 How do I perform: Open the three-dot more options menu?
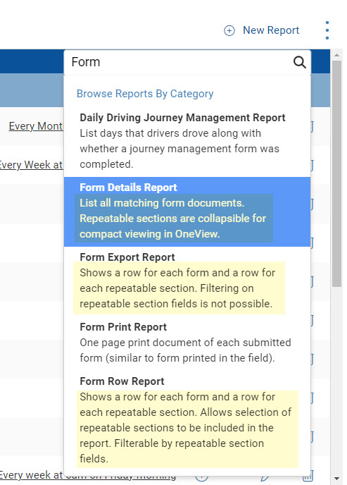(327, 30)
